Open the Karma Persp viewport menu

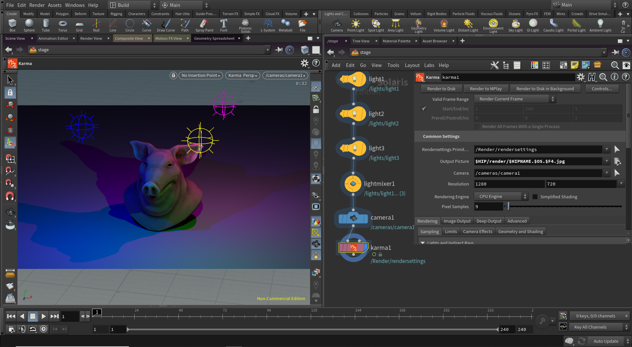point(243,75)
